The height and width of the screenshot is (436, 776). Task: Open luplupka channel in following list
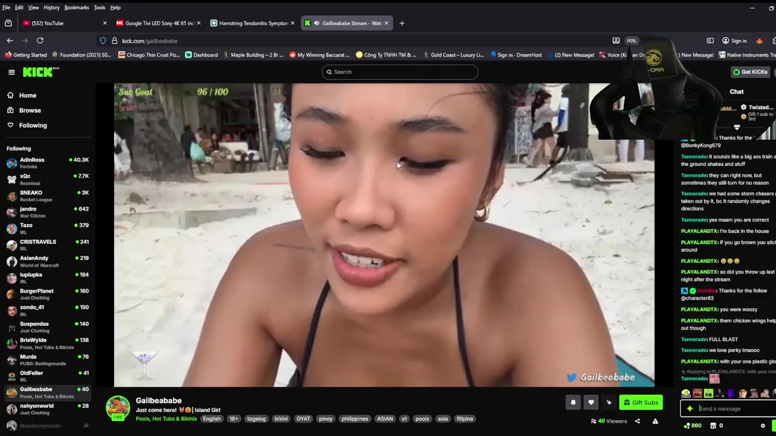[47, 277]
